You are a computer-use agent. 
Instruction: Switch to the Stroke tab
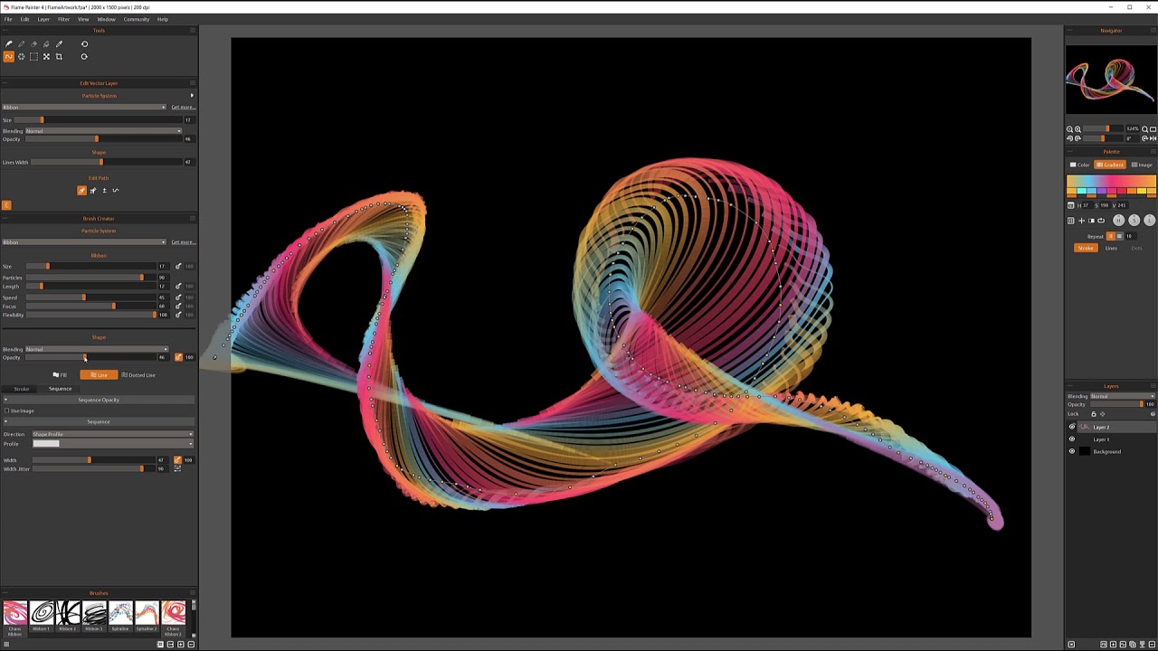(x=21, y=389)
